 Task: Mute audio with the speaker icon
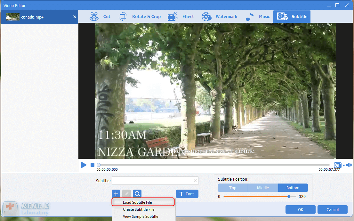point(349,165)
